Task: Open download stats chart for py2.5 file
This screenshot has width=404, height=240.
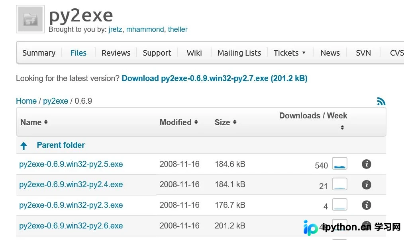Action: [x=339, y=163]
